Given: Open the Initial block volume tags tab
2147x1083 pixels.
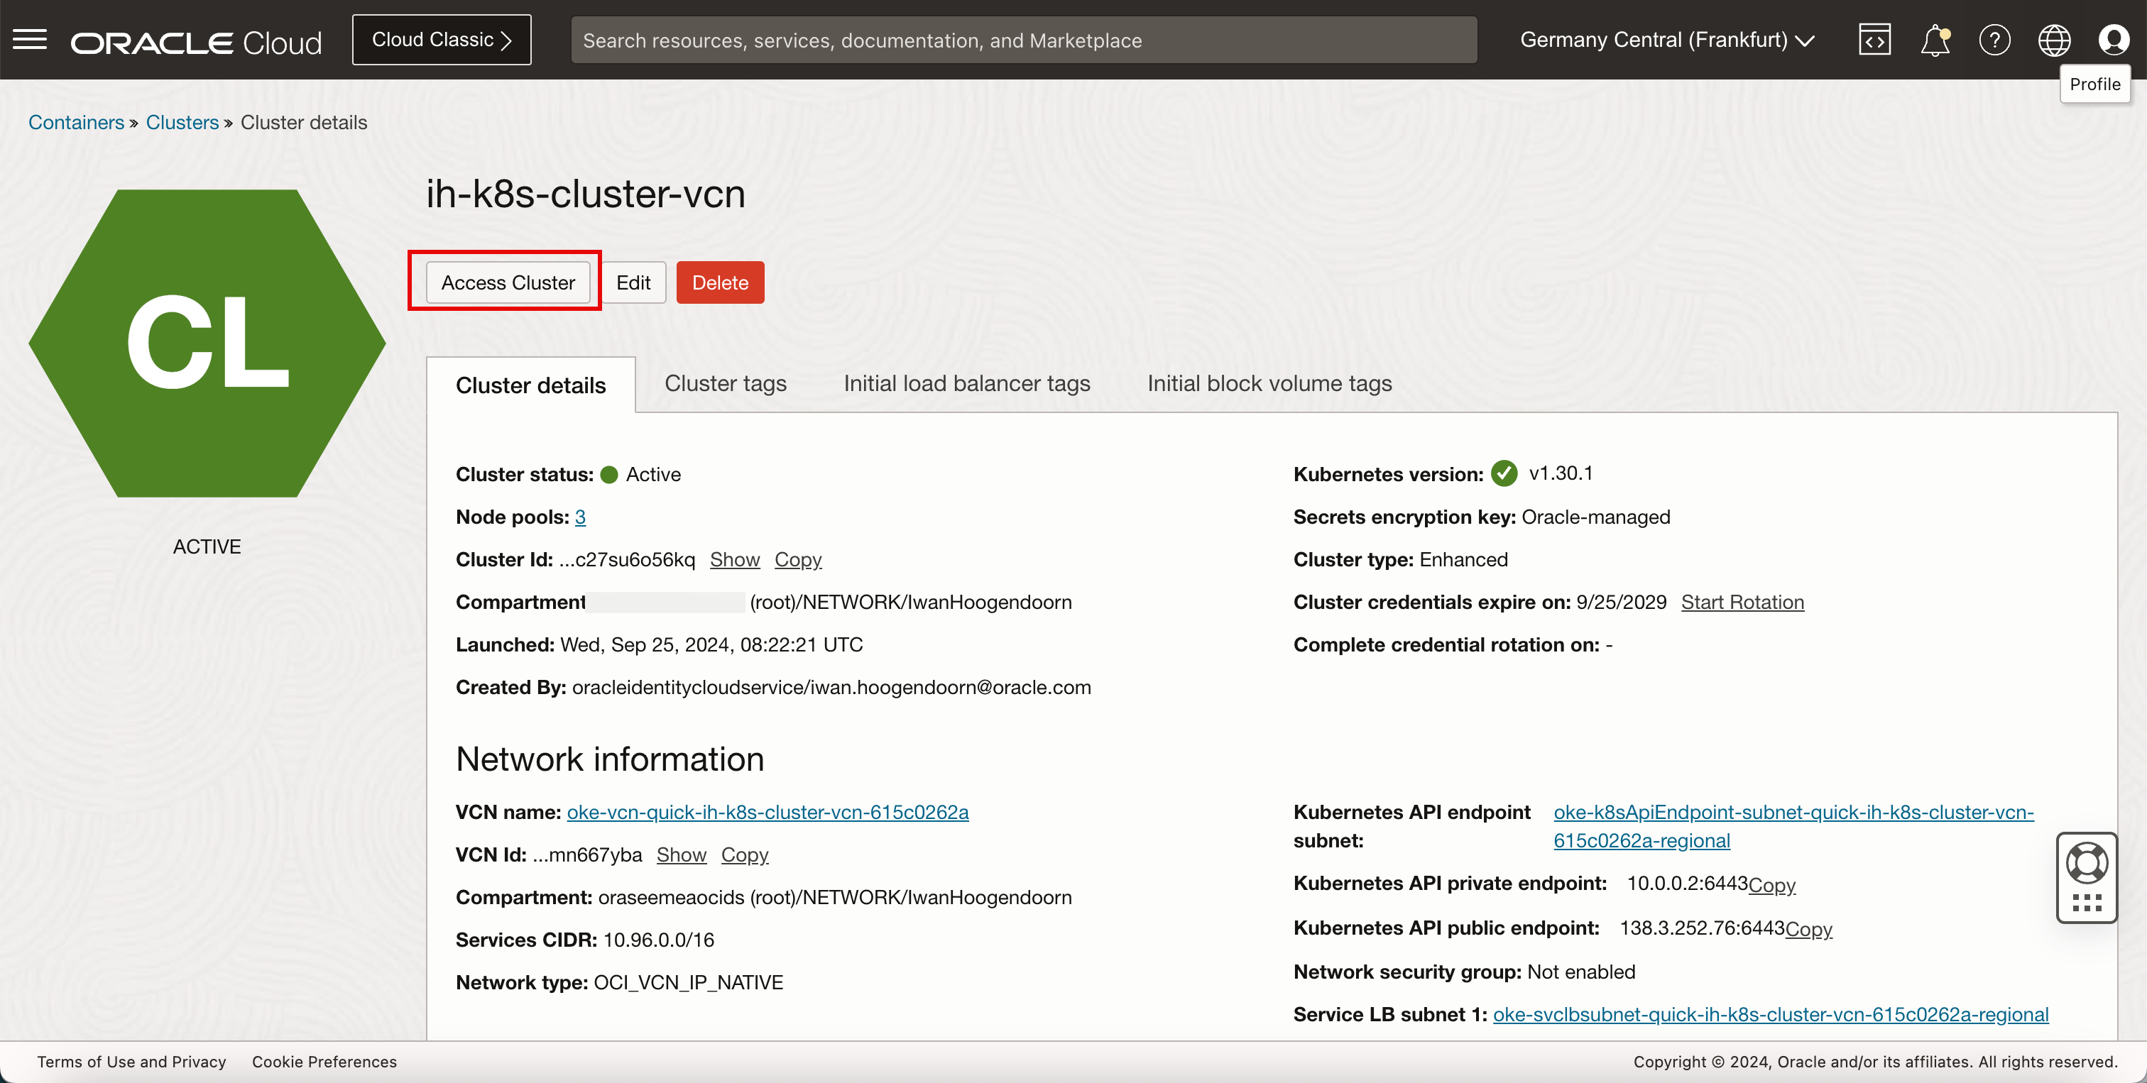Looking at the screenshot, I should [x=1269, y=383].
